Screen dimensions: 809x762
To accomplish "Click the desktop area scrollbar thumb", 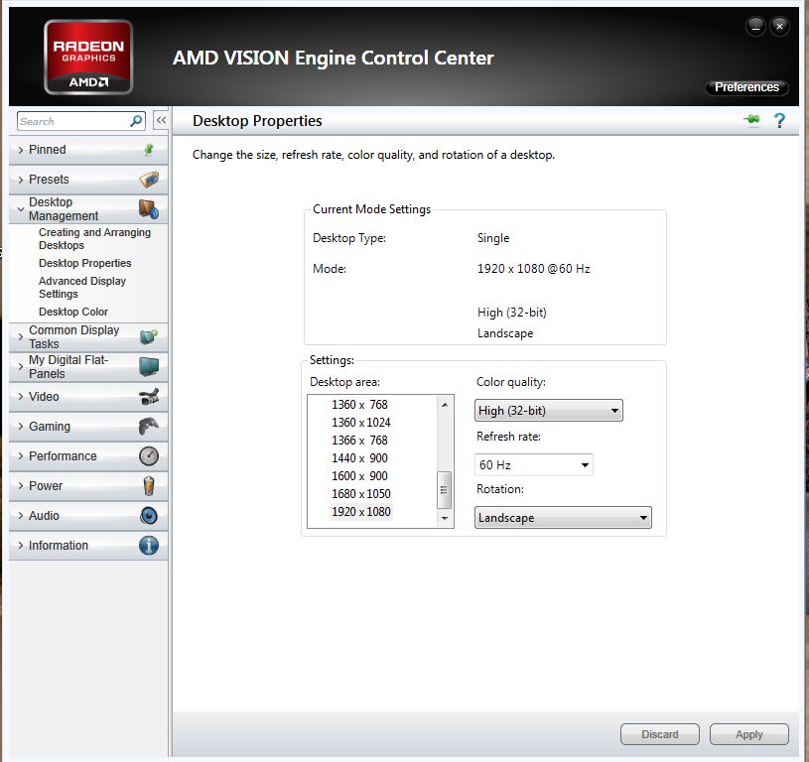I will pos(445,490).
